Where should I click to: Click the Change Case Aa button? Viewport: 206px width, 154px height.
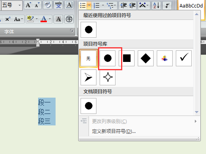17,19
